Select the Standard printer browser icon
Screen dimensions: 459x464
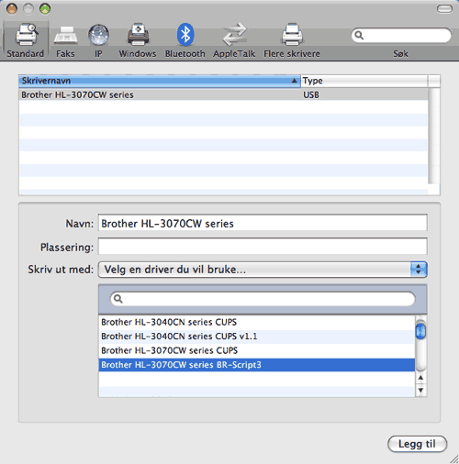(26, 34)
